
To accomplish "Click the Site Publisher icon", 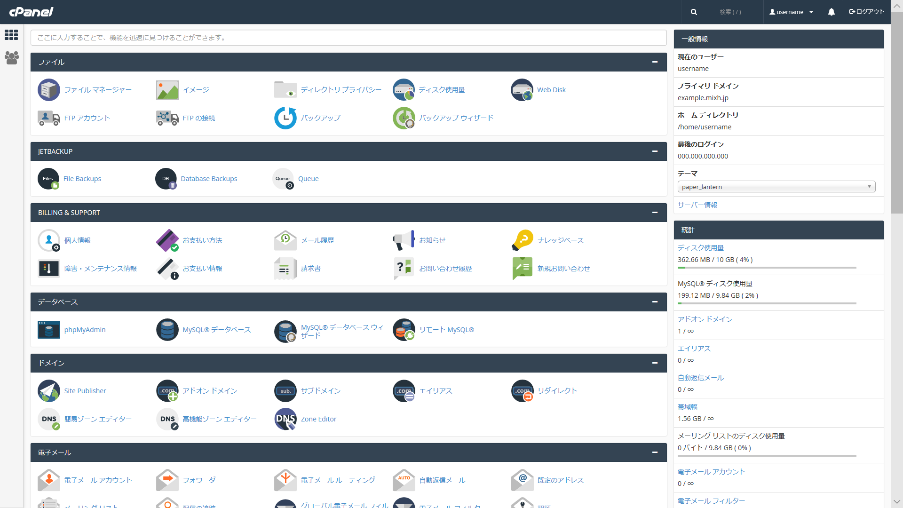I will (x=49, y=391).
